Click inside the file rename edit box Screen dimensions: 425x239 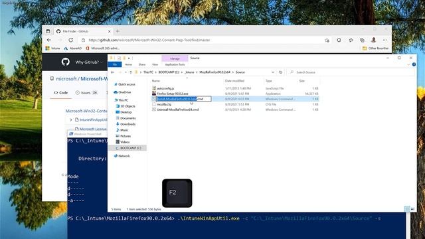(x=184, y=99)
